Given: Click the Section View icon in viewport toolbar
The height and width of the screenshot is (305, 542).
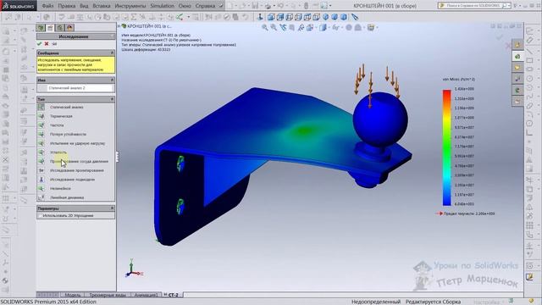Looking at the screenshot, I should [x=292, y=27].
